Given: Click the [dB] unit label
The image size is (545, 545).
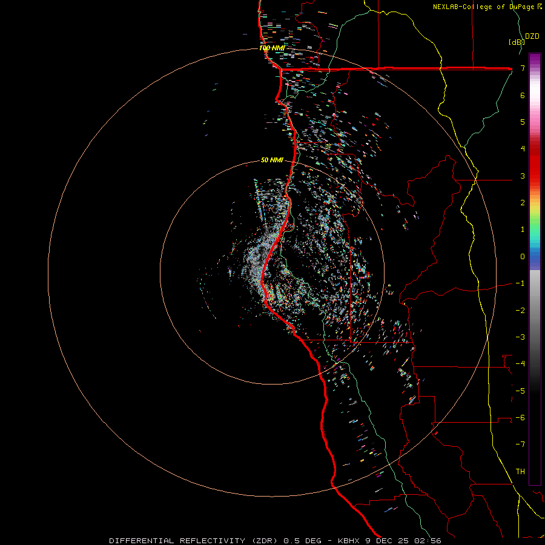Looking at the screenshot, I should (517, 42).
